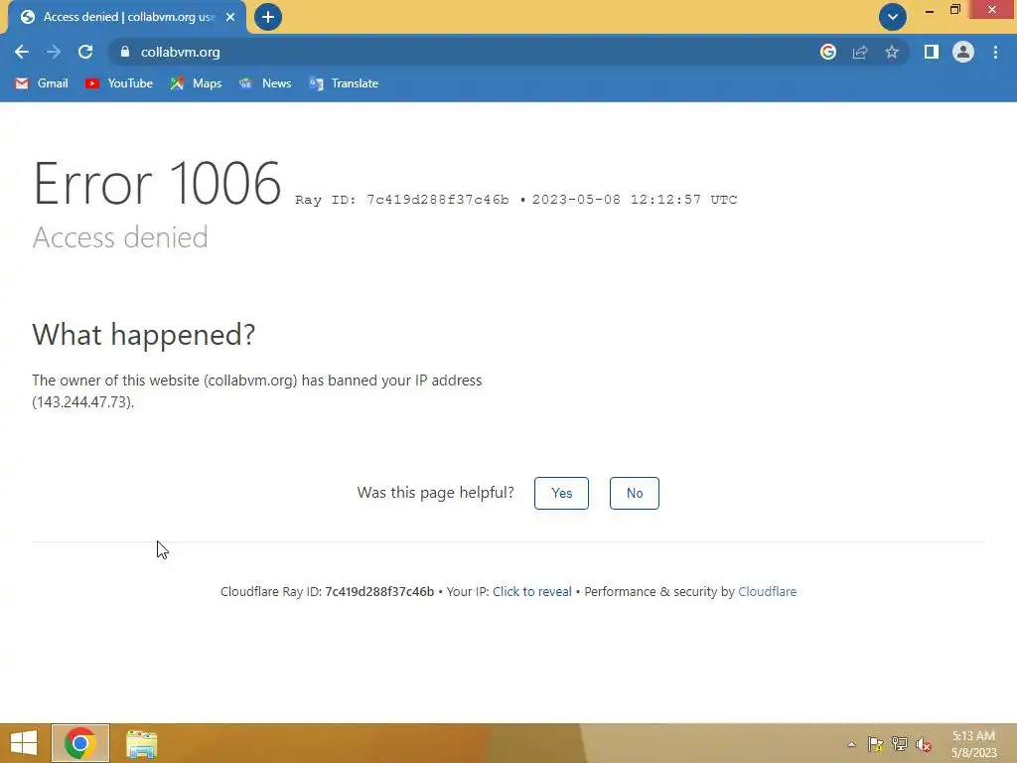Open Maps bookmark
The image size is (1017, 763).
[196, 83]
